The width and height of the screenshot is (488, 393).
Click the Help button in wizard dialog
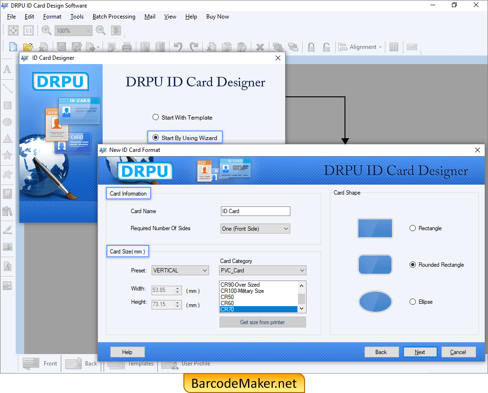pos(127,352)
